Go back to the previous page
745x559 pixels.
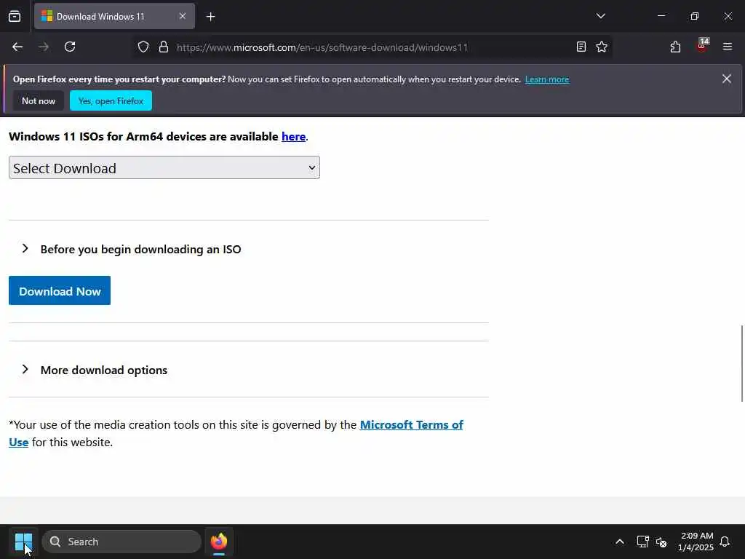pos(17,47)
